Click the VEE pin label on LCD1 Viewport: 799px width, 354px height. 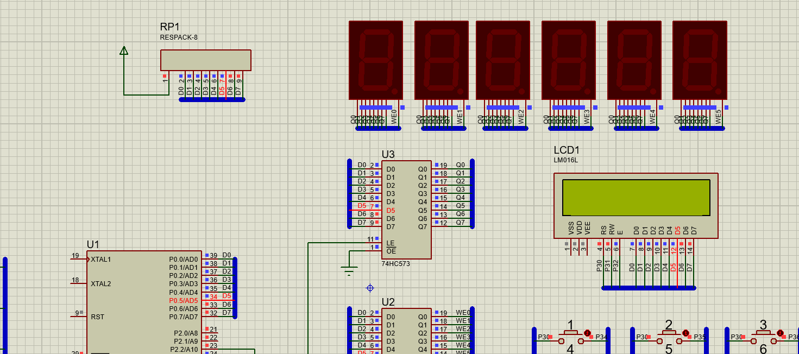point(588,229)
